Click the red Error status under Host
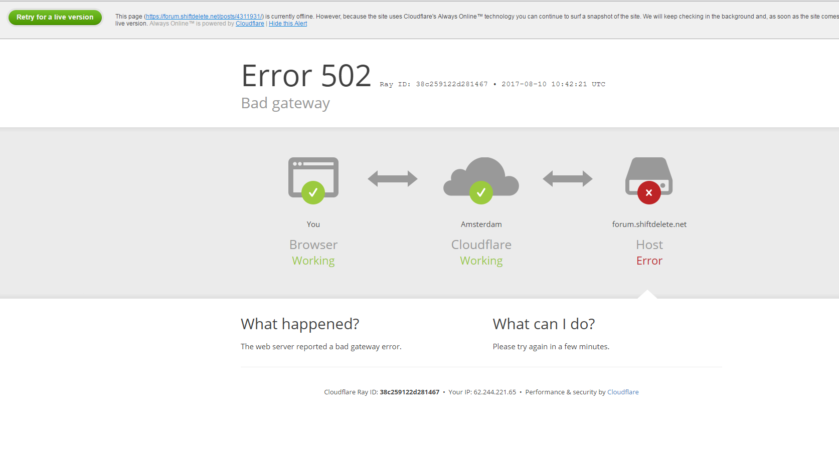Image resolution: width=839 pixels, height=473 pixels. 649,261
